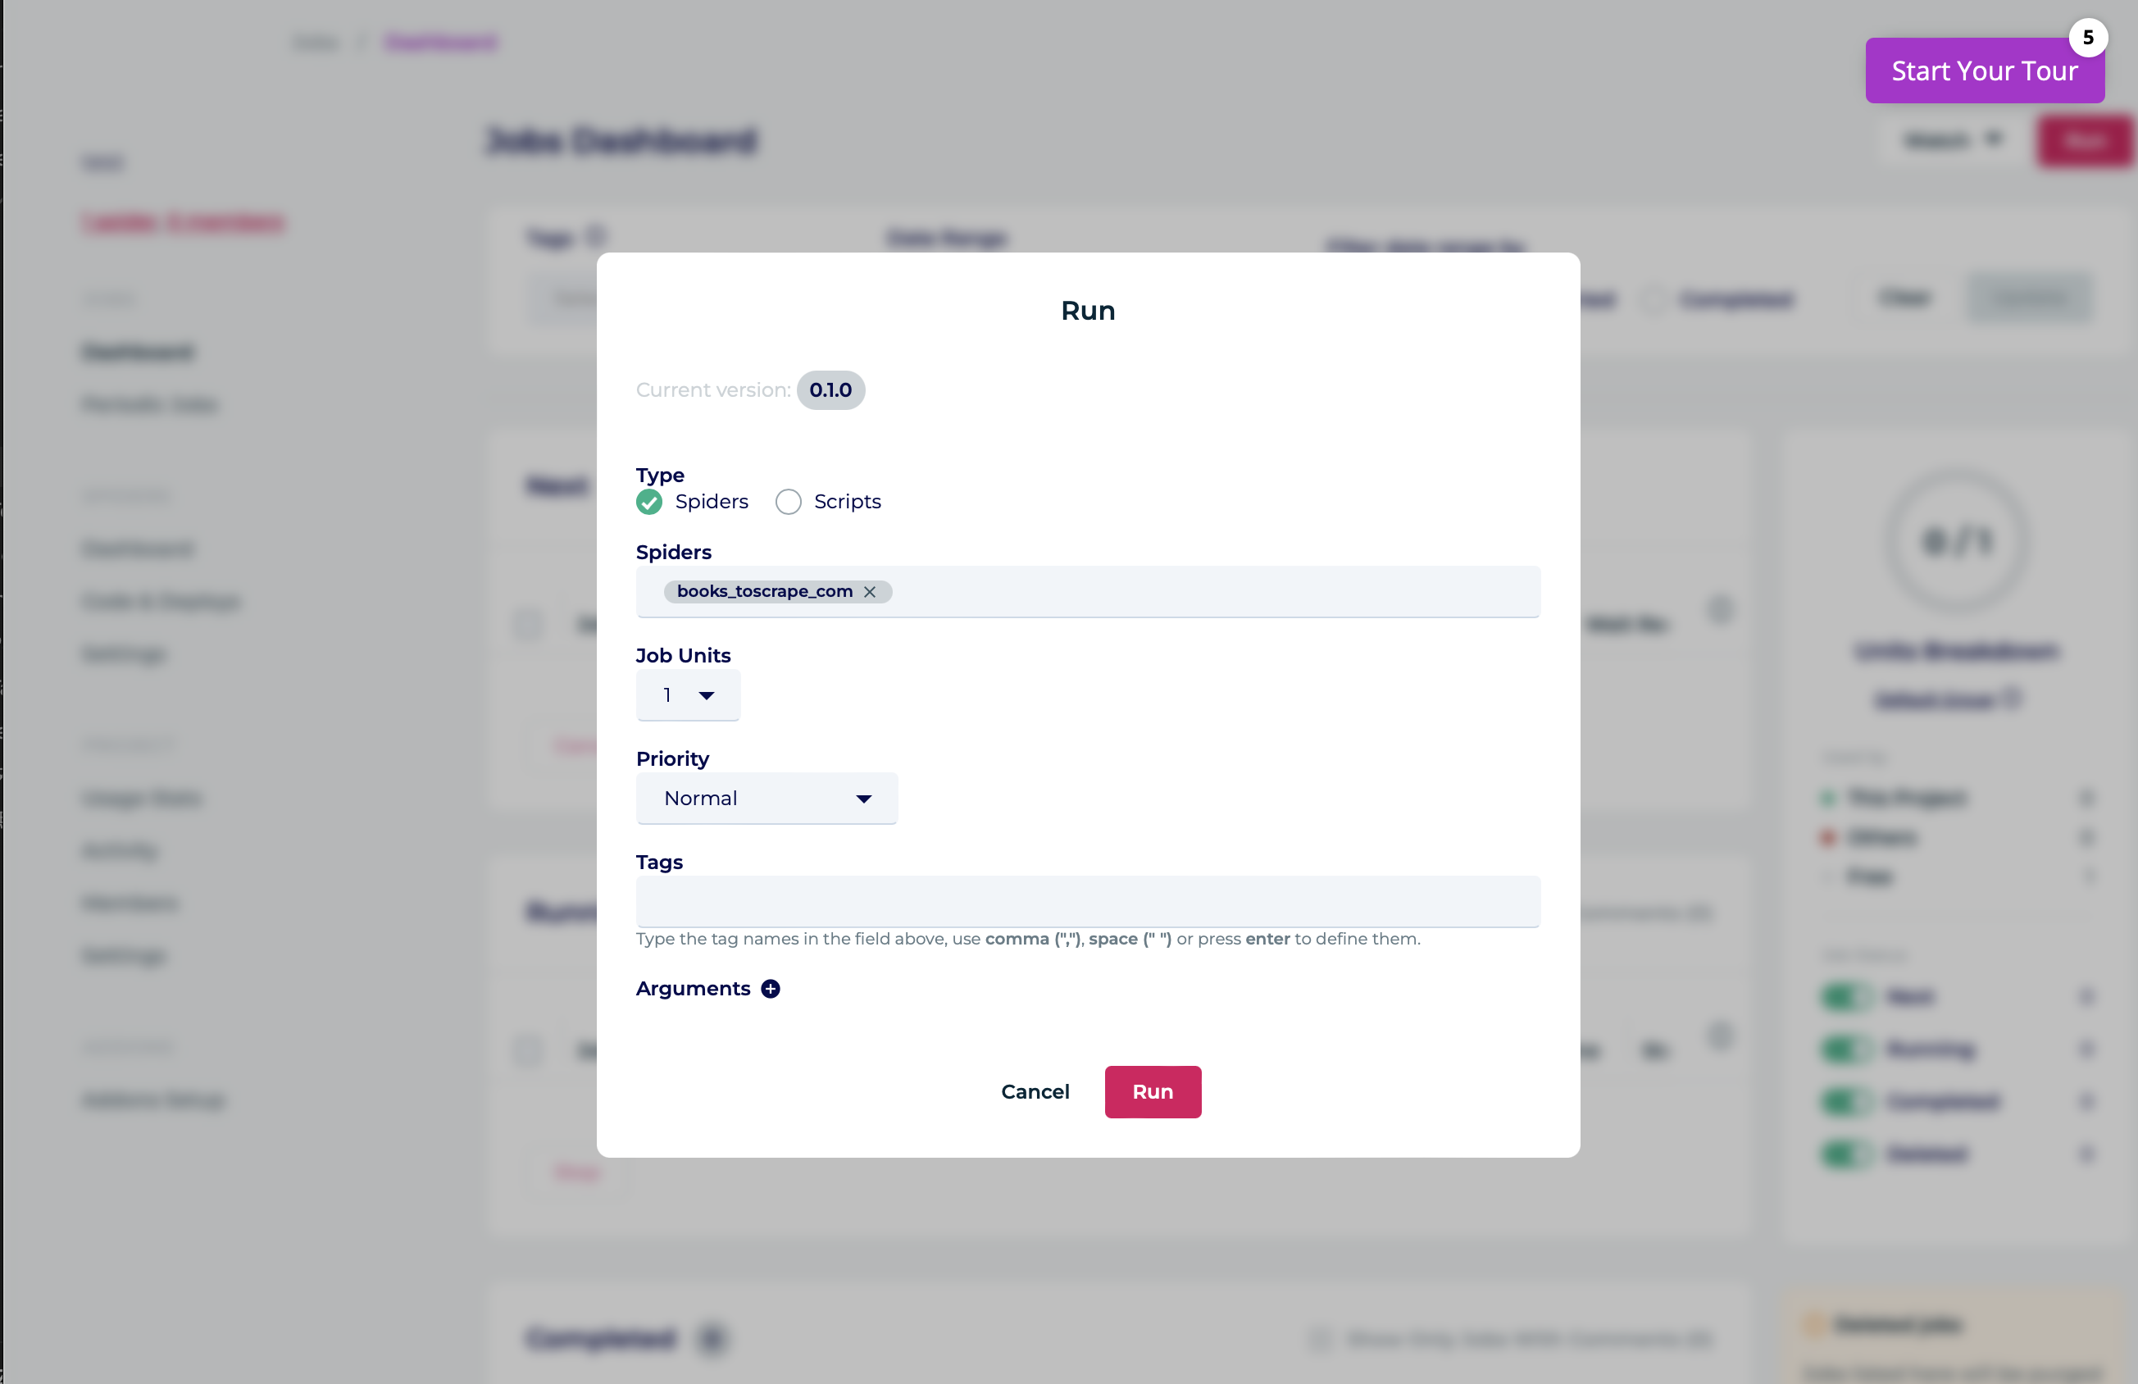Click the Spiders selection field
The height and width of the screenshot is (1384, 2138).
pos(1088,591)
